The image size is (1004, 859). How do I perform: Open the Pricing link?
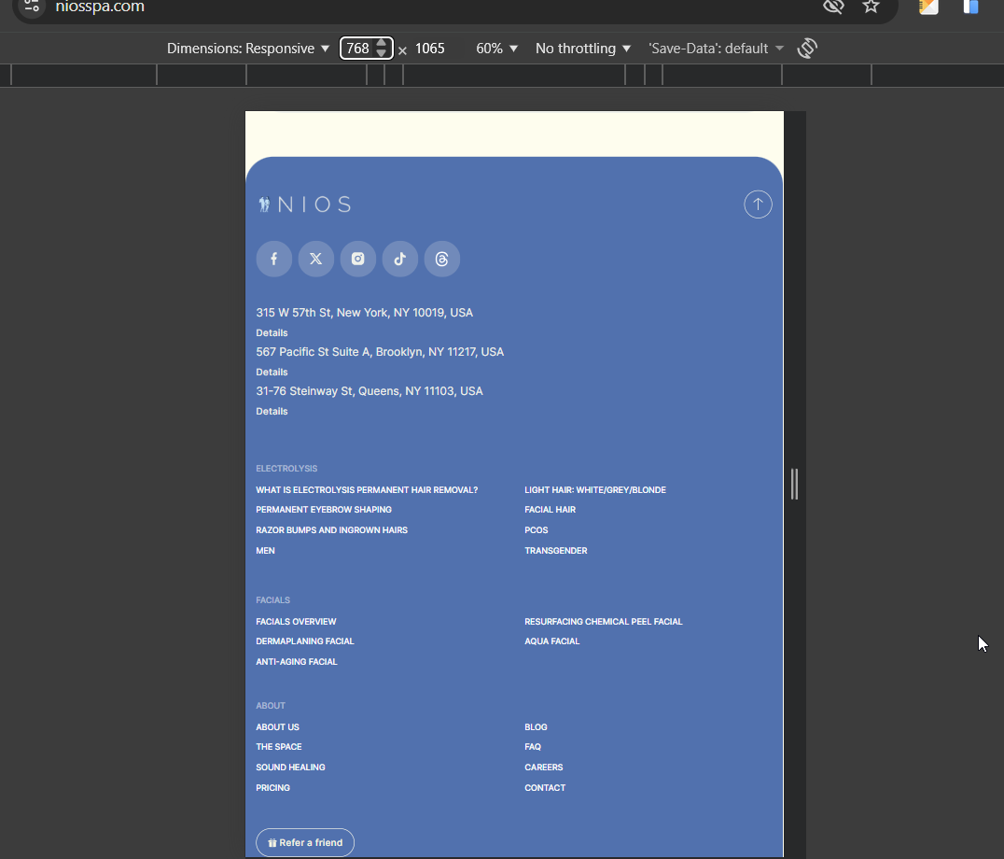[x=272, y=788]
